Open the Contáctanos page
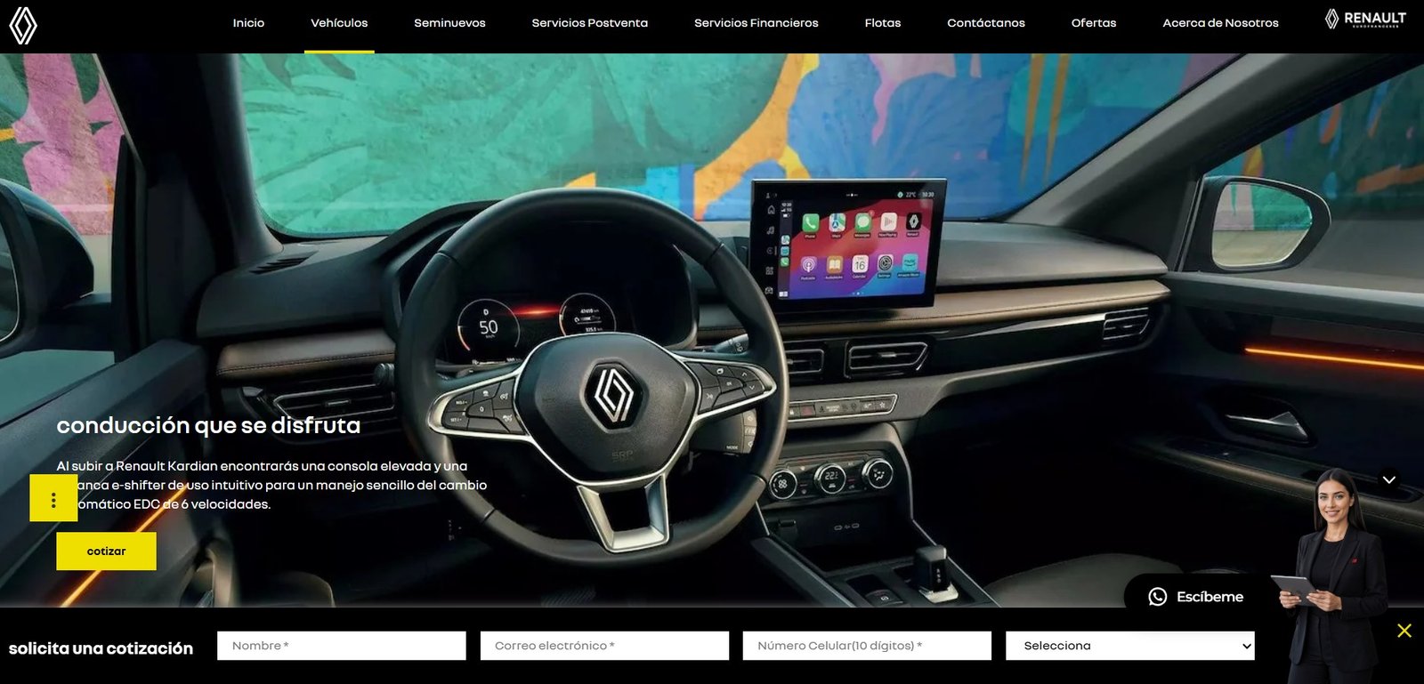The image size is (1424, 684). coord(986,23)
